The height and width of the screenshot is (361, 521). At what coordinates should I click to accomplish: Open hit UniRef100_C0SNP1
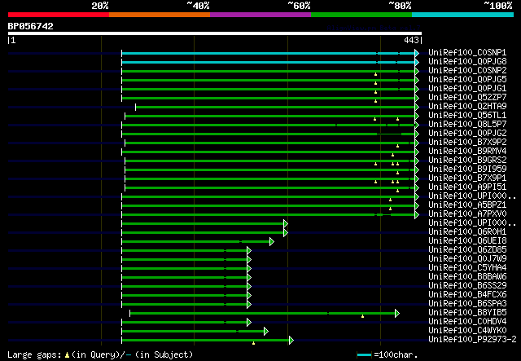(467, 53)
